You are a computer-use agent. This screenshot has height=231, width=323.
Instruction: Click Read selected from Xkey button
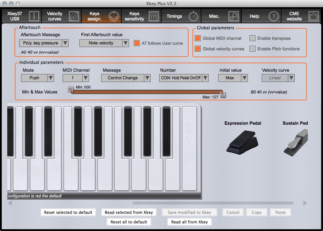tap(129, 212)
